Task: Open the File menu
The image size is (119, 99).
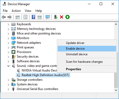Action: click(x=5, y=11)
